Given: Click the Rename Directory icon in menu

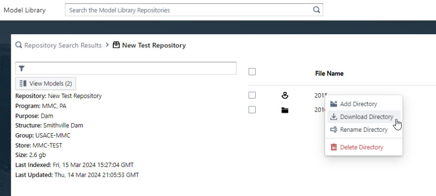Looking at the screenshot, I should pyautogui.click(x=333, y=130).
